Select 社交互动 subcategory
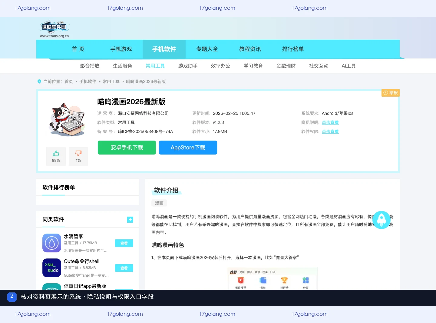The height and width of the screenshot is (323, 436). coord(319,66)
